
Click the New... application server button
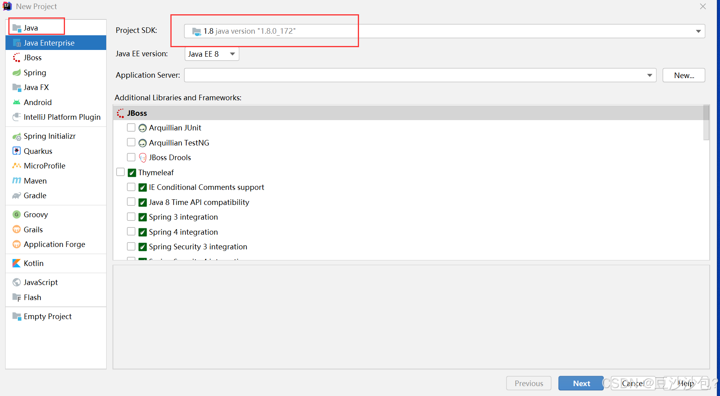coord(684,75)
